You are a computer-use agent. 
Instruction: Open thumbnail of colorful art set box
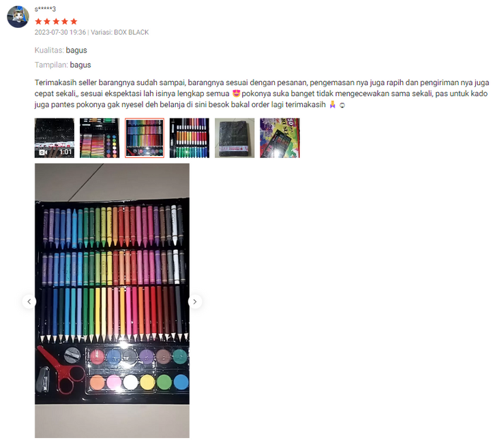pyautogui.click(x=280, y=138)
